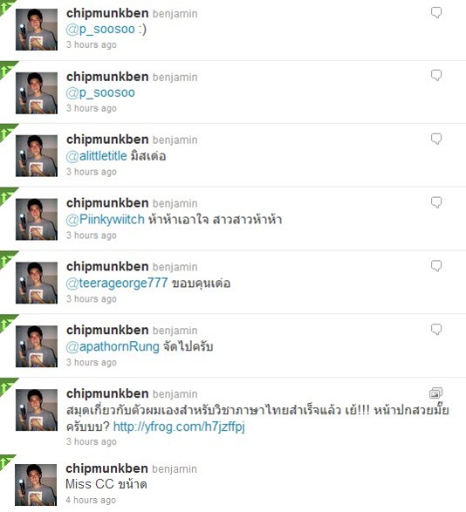Image resolution: width=466 pixels, height=512 pixels.
Task: Click @p_soosoo mention in the ':)' tweet
Action: point(100,30)
